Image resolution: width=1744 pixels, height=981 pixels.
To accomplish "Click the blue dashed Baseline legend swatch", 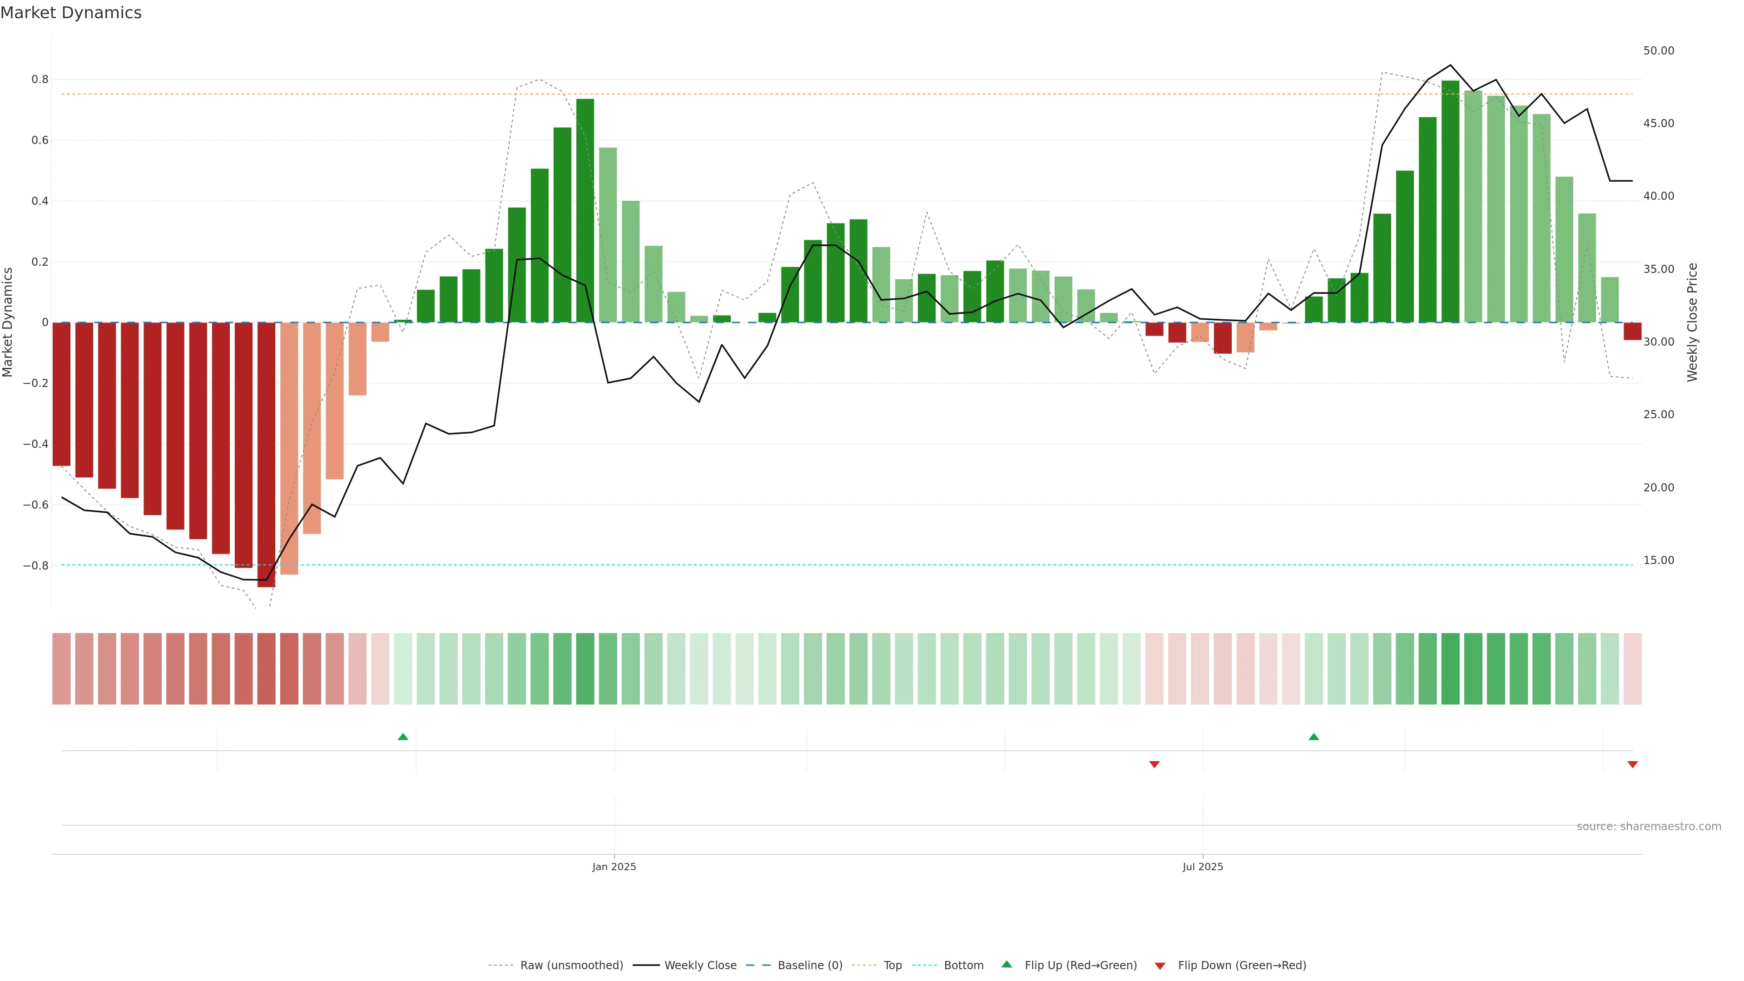I will pyautogui.click(x=758, y=966).
